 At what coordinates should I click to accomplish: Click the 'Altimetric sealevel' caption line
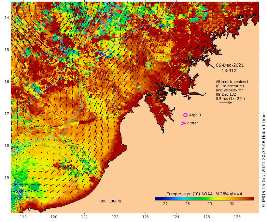[x=232, y=82]
